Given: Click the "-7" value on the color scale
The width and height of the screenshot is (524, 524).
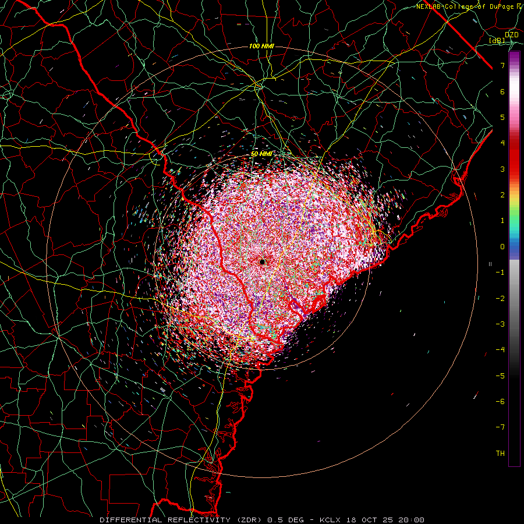Looking at the screenshot, I should point(500,427).
